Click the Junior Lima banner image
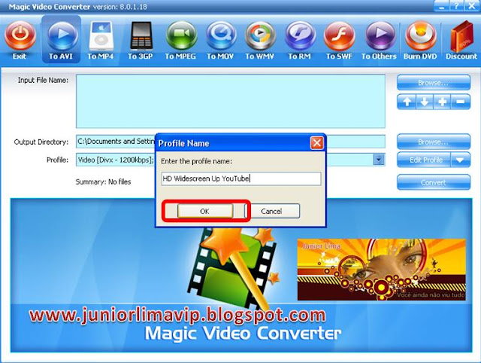 [x=381, y=270]
